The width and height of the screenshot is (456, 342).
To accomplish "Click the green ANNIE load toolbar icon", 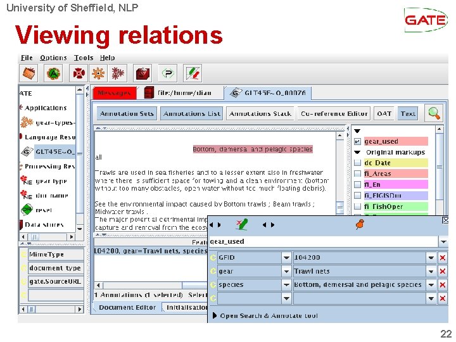I will [x=53, y=73].
